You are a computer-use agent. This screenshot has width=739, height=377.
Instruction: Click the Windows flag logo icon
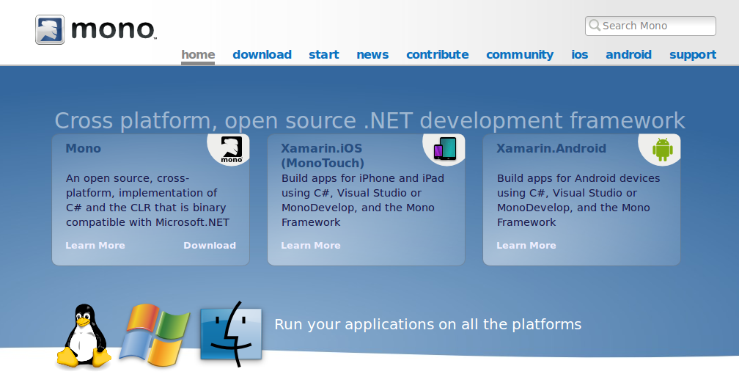point(154,335)
